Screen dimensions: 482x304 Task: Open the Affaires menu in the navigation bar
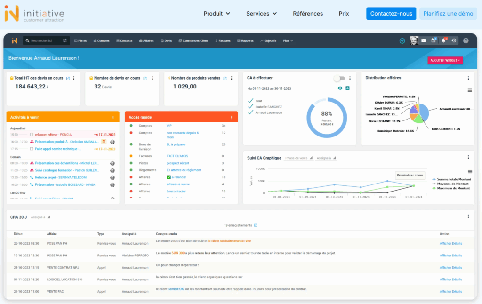[146, 41]
